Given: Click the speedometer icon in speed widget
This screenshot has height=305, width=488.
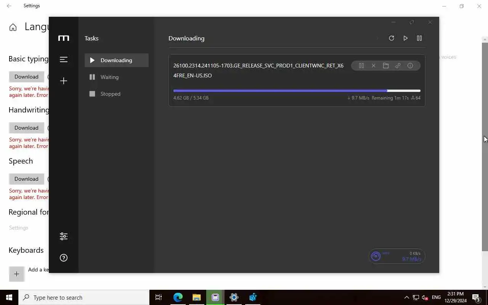Looking at the screenshot, I should click(x=376, y=256).
